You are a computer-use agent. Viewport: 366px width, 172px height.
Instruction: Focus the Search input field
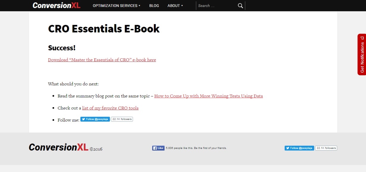point(217,6)
